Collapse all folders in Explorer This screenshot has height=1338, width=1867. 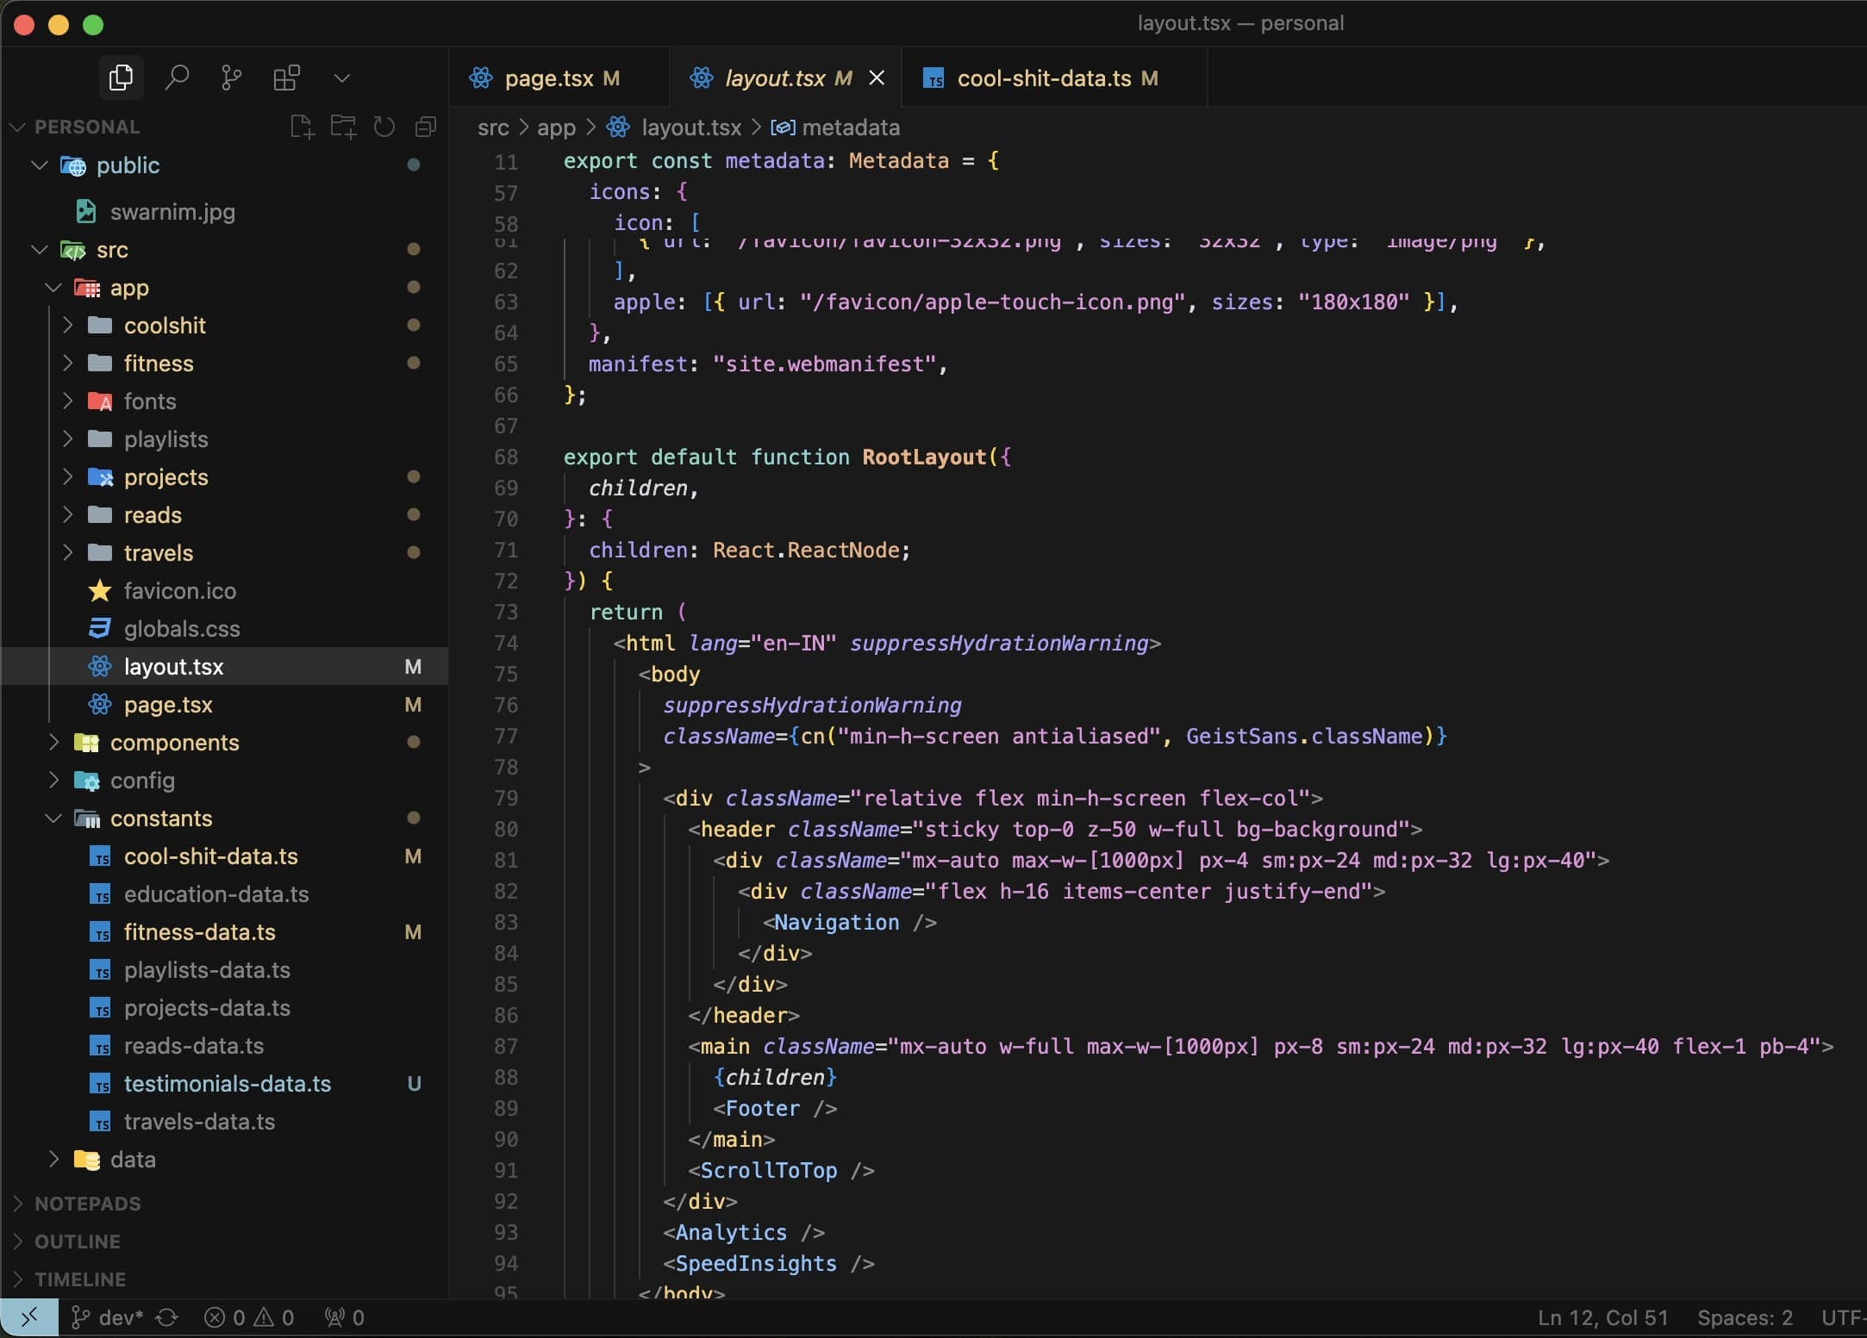426,128
